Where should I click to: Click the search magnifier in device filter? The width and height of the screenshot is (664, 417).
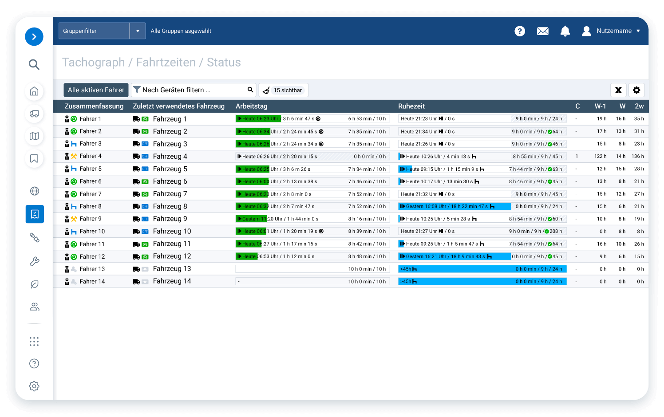tap(250, 90)
